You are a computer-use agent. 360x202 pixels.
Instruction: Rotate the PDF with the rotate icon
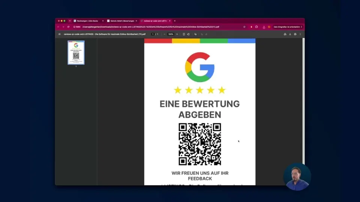point(188,34)
